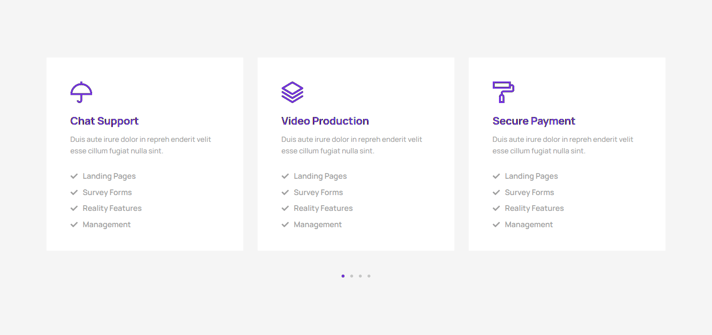Click Landing Pages in Video Production card

[320, 176]
